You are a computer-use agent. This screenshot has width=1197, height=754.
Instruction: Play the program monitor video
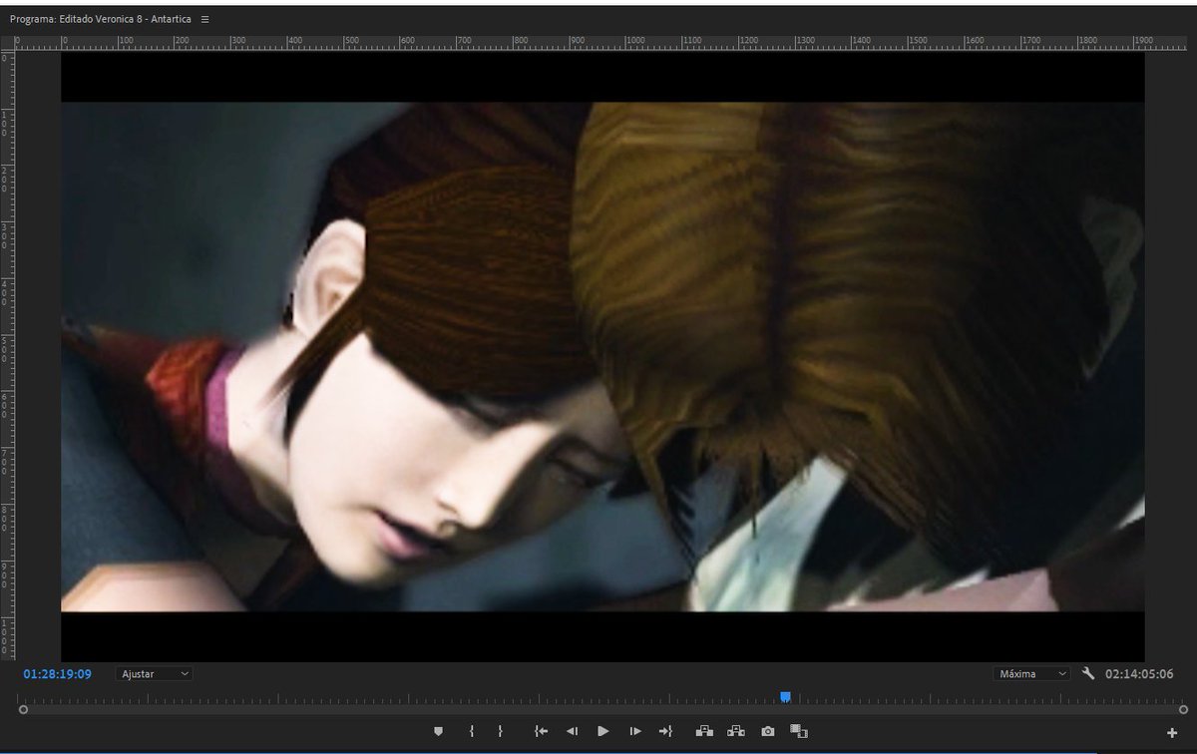pos(603,731)
